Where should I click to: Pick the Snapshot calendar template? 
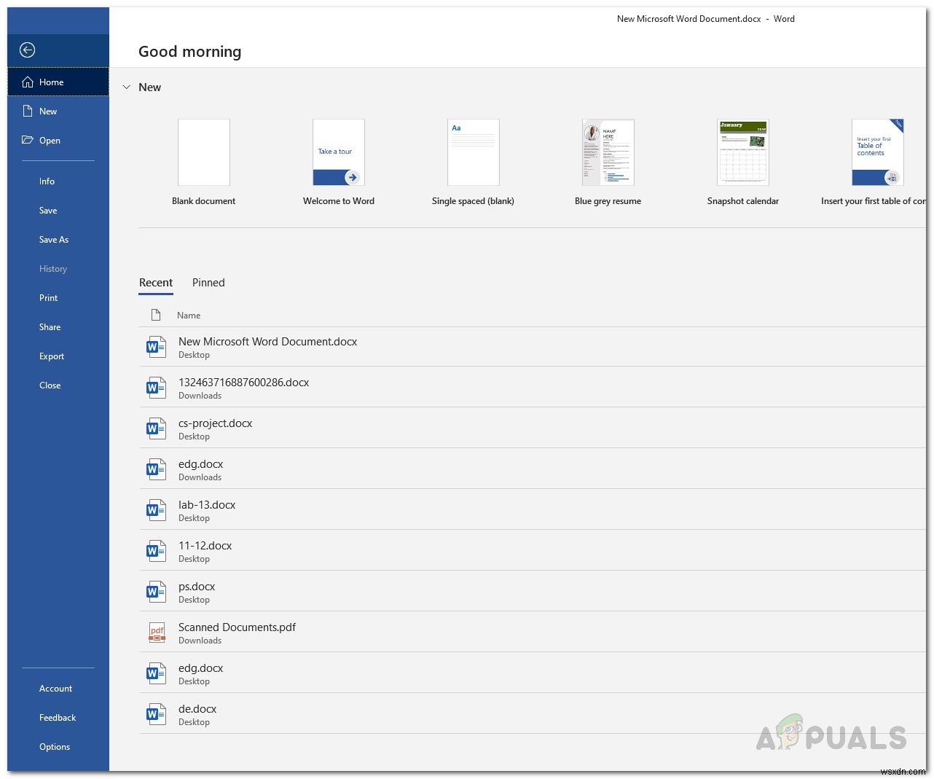[743, 152]
